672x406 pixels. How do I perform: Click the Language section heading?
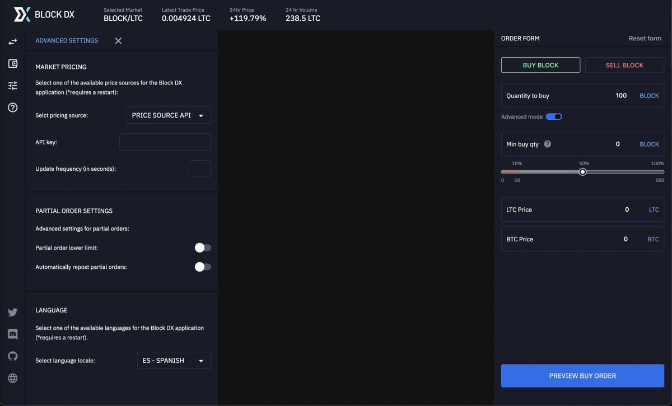coord(52,310)
